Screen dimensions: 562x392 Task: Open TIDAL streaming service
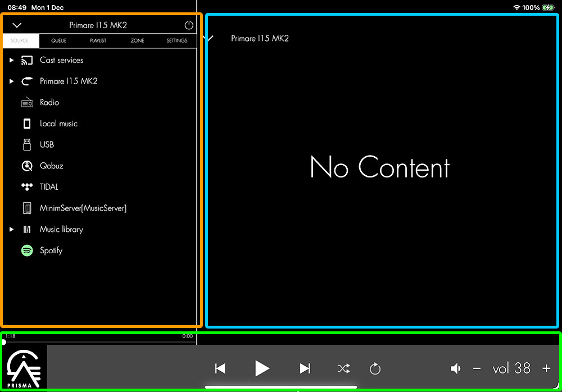(49, 187)
